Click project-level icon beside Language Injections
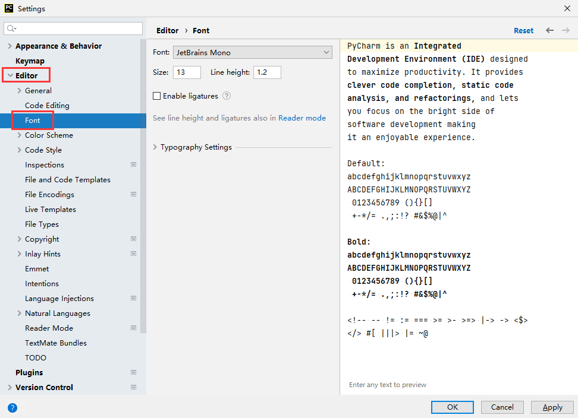Image resolution: width=578 pixels, height=418 pixels. tap(133, 298)
